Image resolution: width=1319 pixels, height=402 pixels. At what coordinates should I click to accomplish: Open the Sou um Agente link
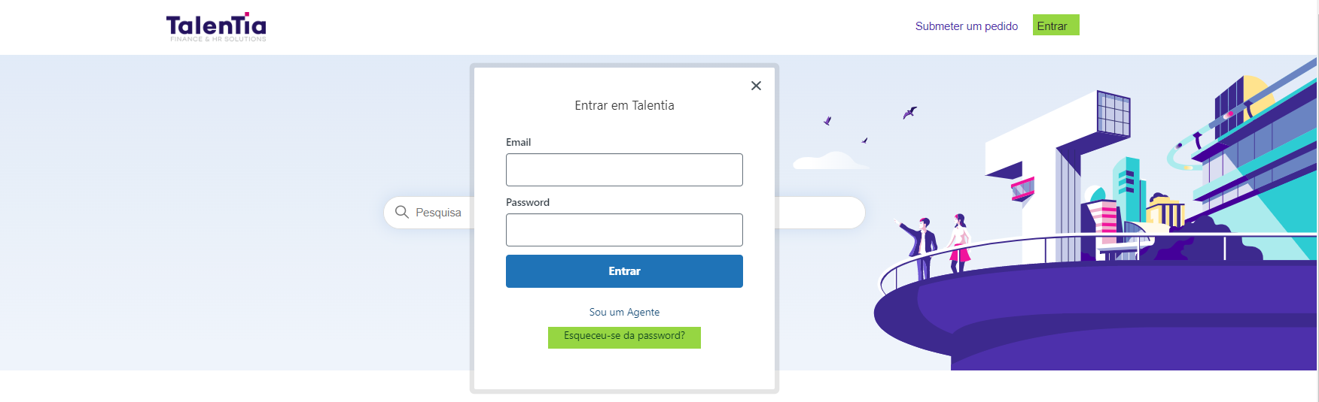(624, 312)
